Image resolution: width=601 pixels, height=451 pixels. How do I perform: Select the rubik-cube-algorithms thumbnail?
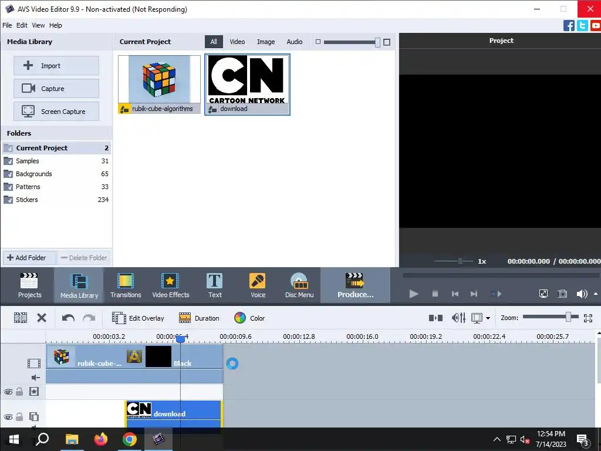coord(159,85)
